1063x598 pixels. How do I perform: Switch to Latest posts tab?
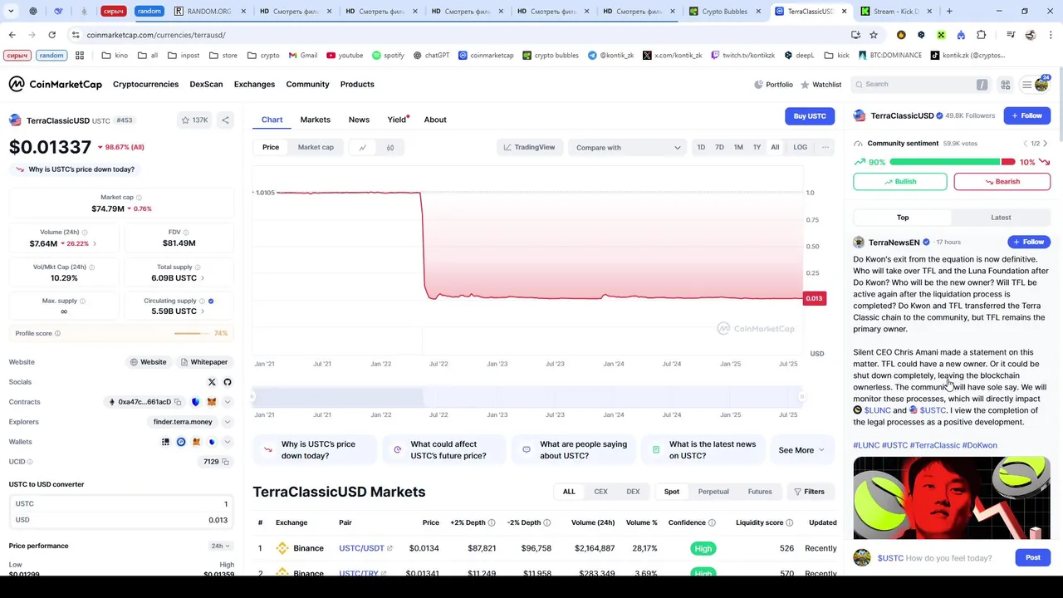pos(1001,218)
